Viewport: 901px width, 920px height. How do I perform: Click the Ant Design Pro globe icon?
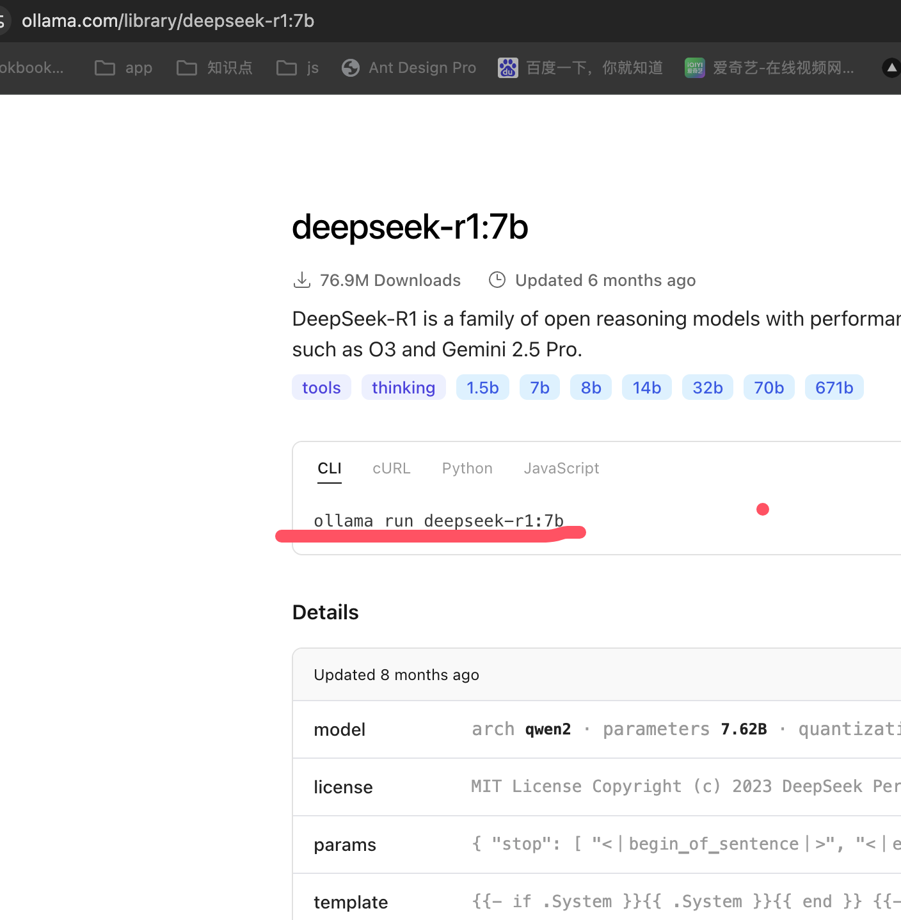(x=351, y=68)
